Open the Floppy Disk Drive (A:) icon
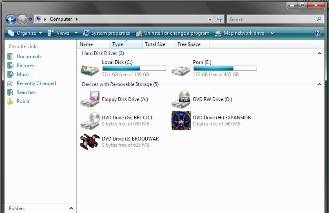Image resolution: width=329 pixels, height=213 pixels. [x=90, y=99]
